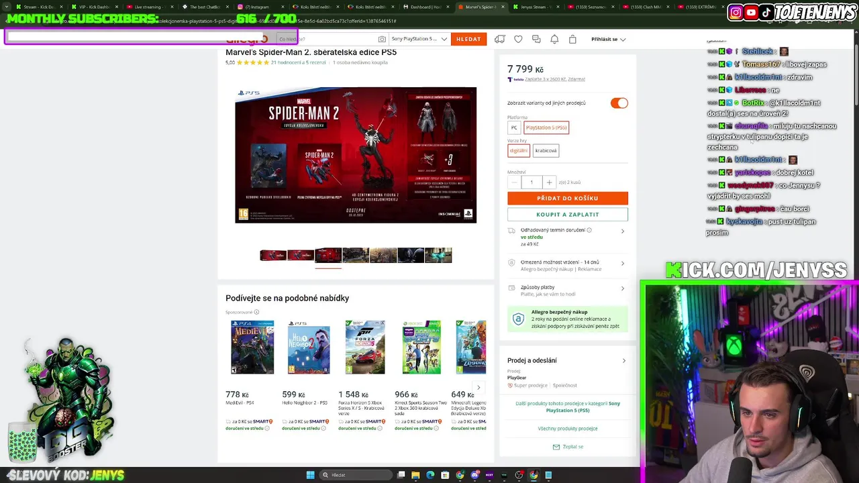Open Task View from taskbar
The width and height of the screenshot is (859, 483).
pyautogui.click(x=401, y=475)
